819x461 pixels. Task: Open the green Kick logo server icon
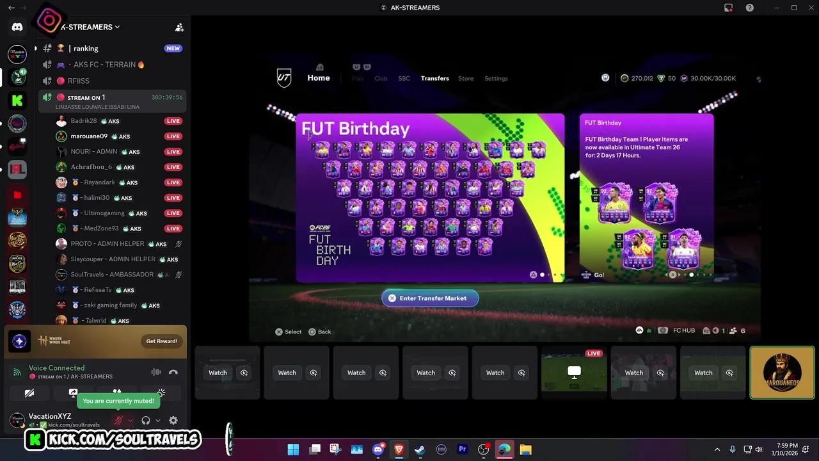coord(17,101)
